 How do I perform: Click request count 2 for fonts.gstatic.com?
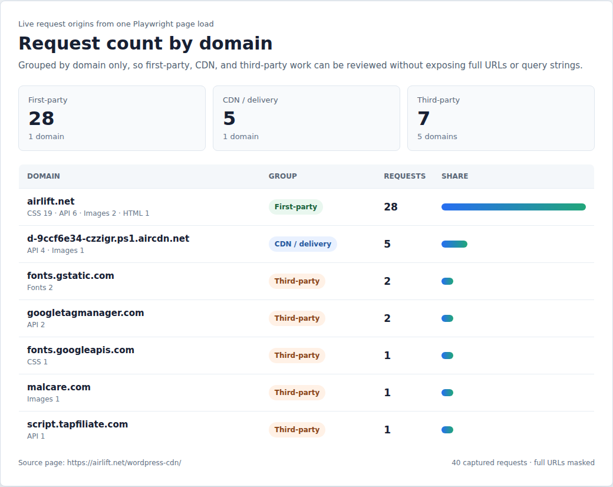[387, 281]
